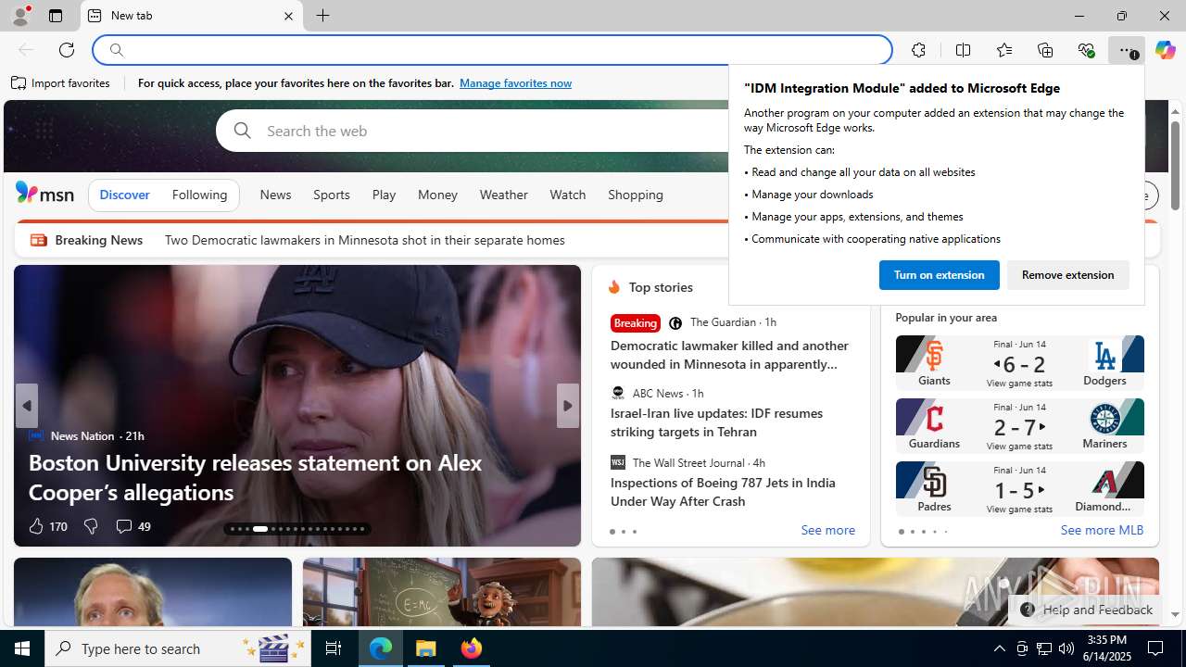This screenshot has width=1186, height=667.
Task: Open the Minnesota lawmakers breaking news headline
Action: tap(364, 240)
